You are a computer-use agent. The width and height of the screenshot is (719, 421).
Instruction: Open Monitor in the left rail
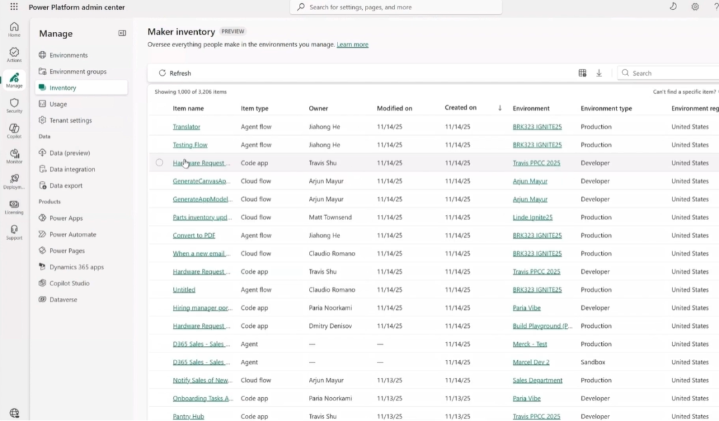point(14,156)
